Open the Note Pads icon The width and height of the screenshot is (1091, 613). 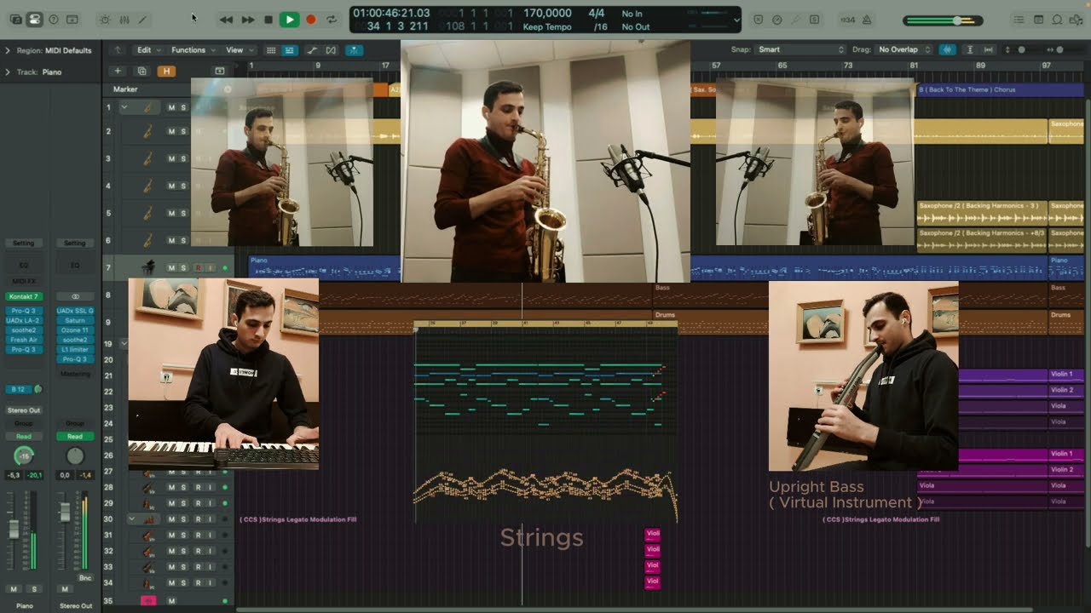[1038, 20]
